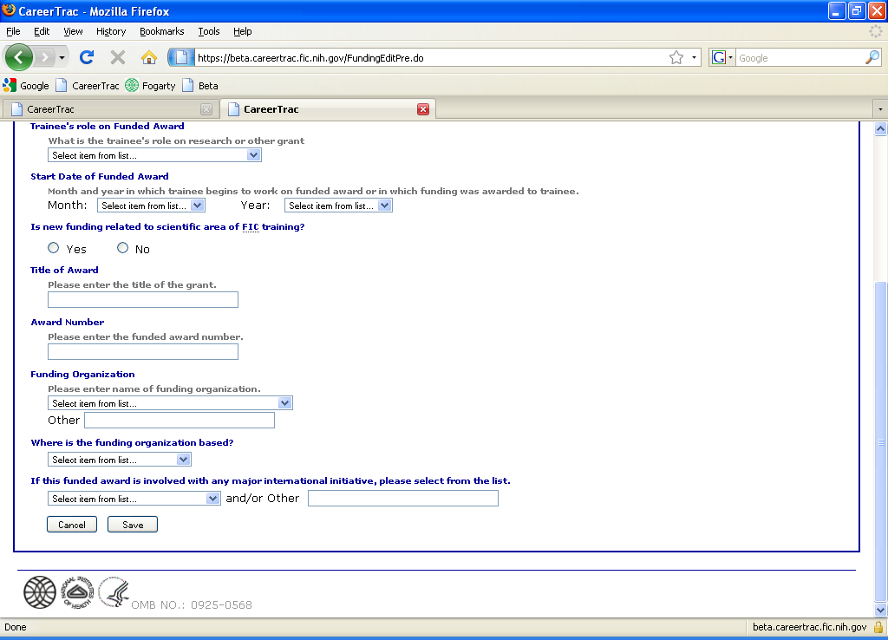
Task: Select the No radio button
Action: tap(122, 247)
